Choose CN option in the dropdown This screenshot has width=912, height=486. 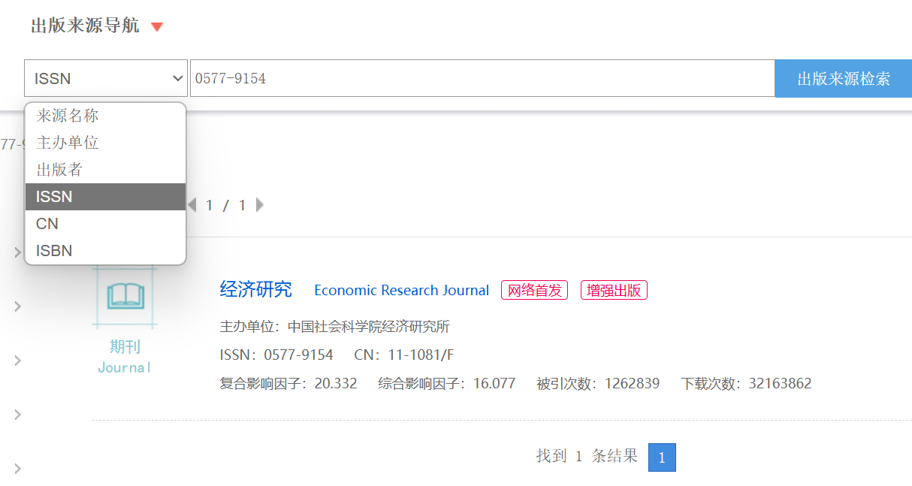tap(105, 224)
